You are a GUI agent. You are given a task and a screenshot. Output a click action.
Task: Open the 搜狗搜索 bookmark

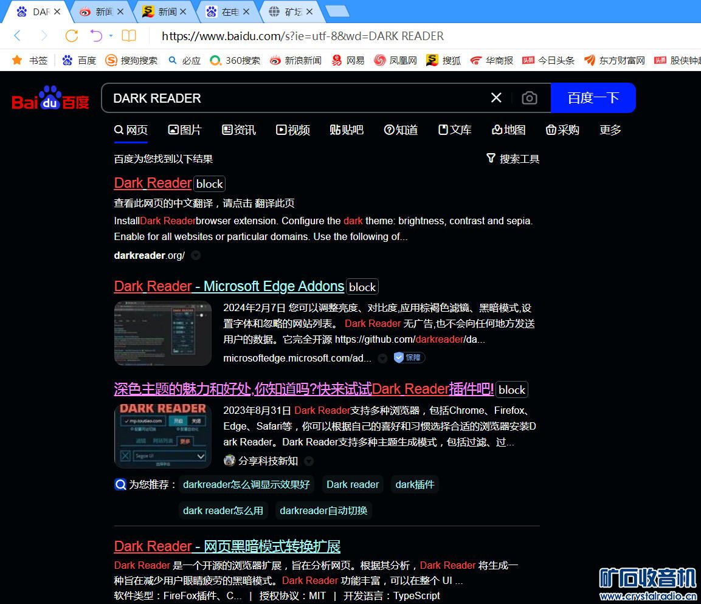point(131,60)
